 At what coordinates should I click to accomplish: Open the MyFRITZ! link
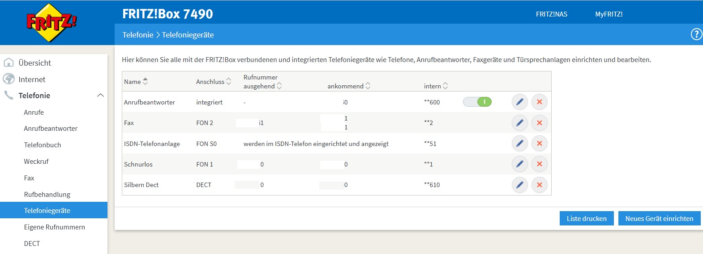(x=609, y=14)
